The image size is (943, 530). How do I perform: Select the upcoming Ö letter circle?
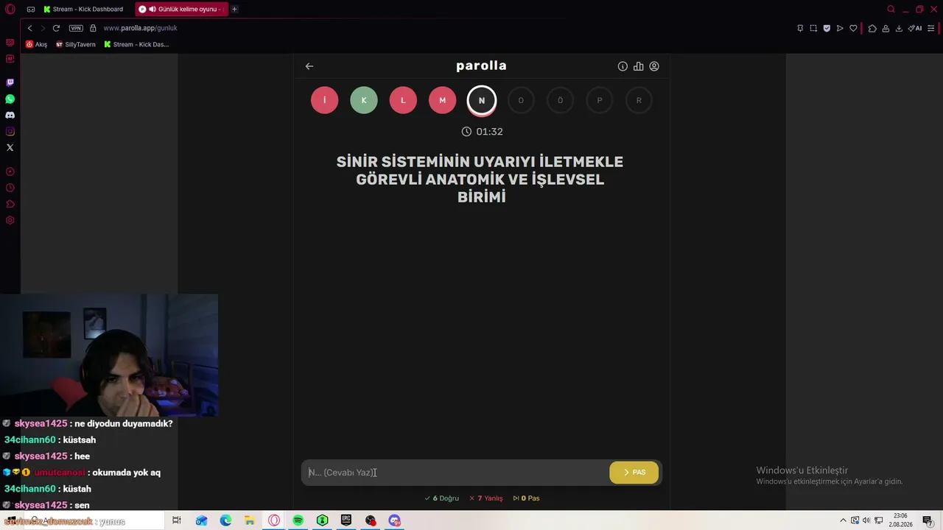coord(560,100)
